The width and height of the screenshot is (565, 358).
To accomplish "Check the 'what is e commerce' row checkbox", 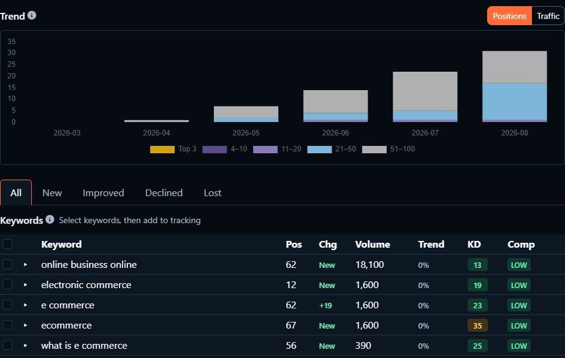I will [7, 345].
